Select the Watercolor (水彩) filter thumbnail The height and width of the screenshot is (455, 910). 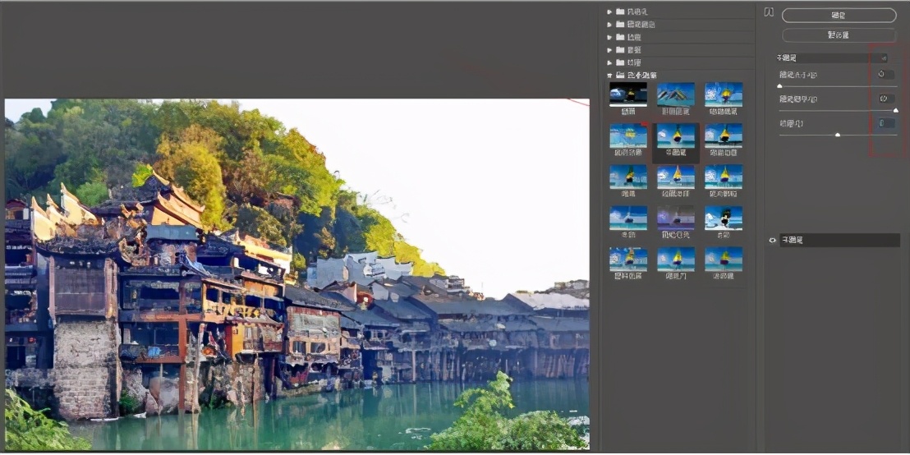coord(724,218)
